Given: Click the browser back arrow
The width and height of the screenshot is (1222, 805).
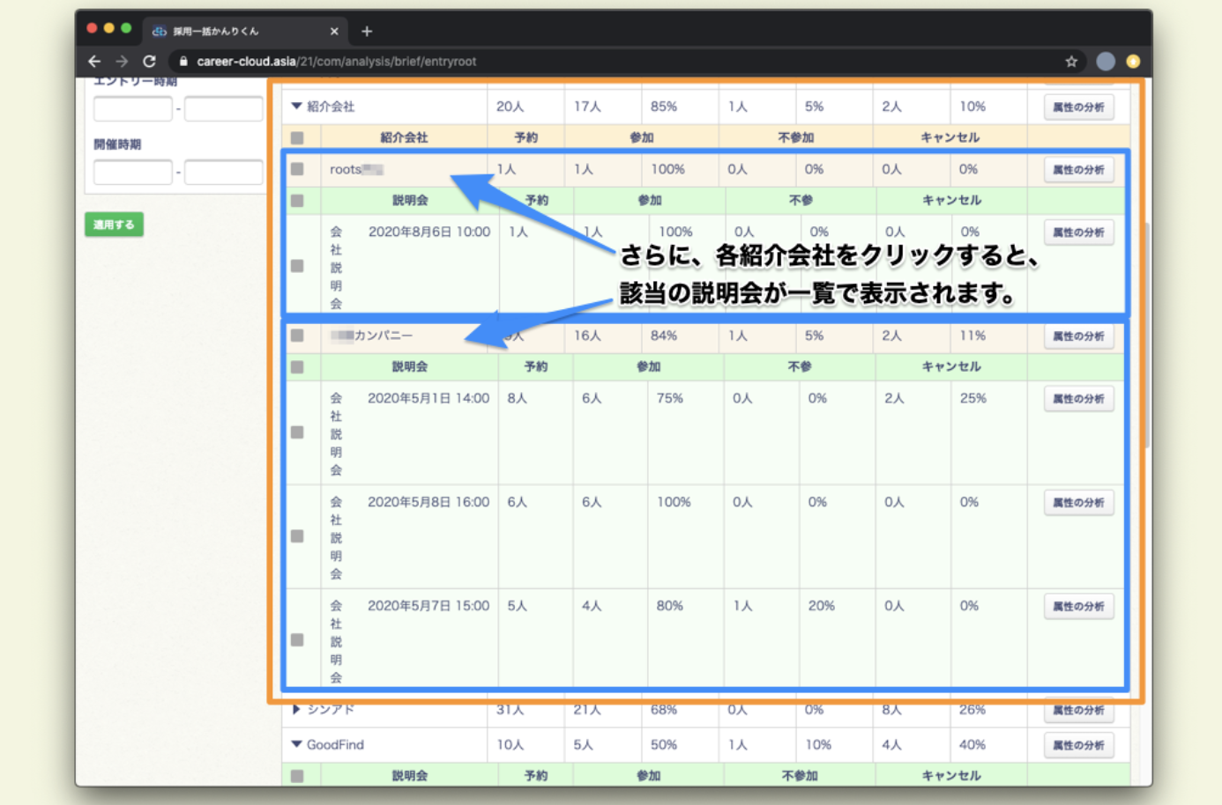Looking at the screenshot, I should tap(94, 62).
